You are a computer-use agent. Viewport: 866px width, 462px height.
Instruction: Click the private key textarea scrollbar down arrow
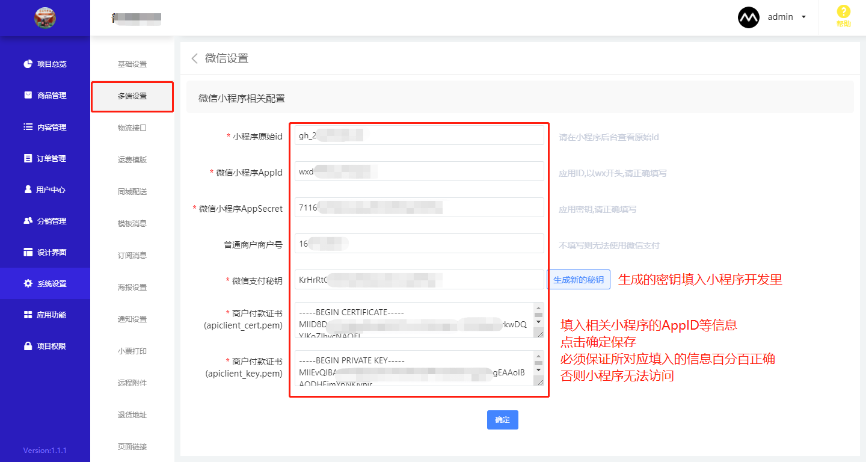click(538, 369)
